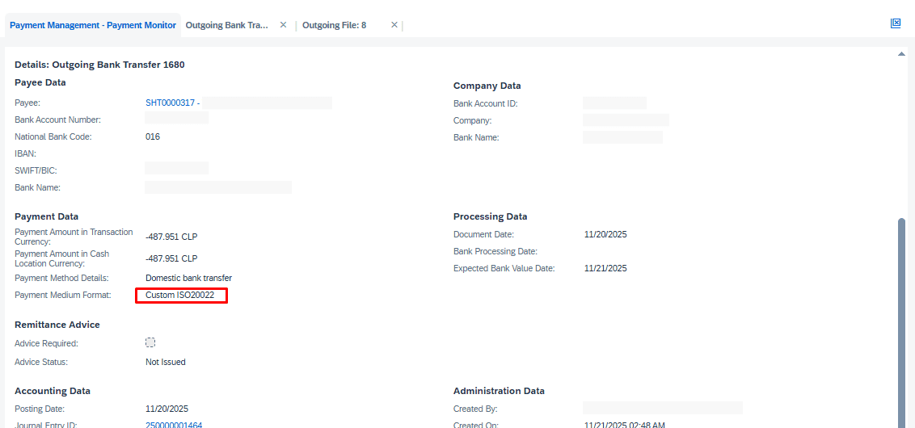Viewport: 915px width, 428px height.
Task: Click the Advice Status Not Issued value
Action: [x=166, y=362]
